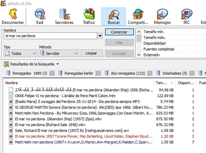Click filter list scroll up arrow
Image resolution: width=206 pixels, height=153 pixels.
pyautogui.click(x=139, y=32)
